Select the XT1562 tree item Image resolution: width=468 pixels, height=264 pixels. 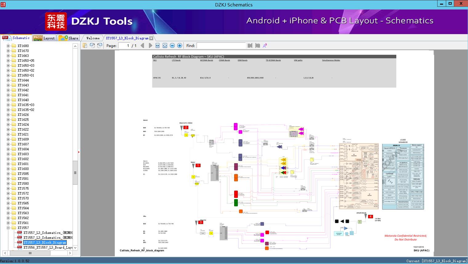coord(23,218)
